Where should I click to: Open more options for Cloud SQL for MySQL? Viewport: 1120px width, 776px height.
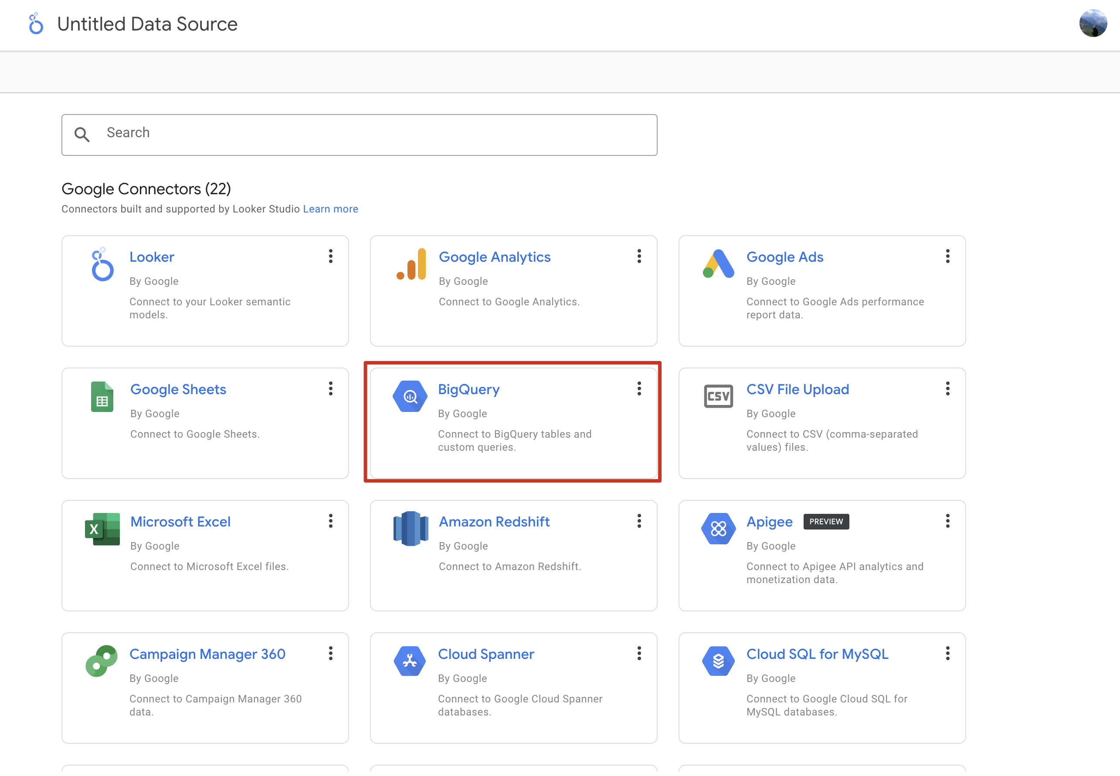(x=948, y=654)
